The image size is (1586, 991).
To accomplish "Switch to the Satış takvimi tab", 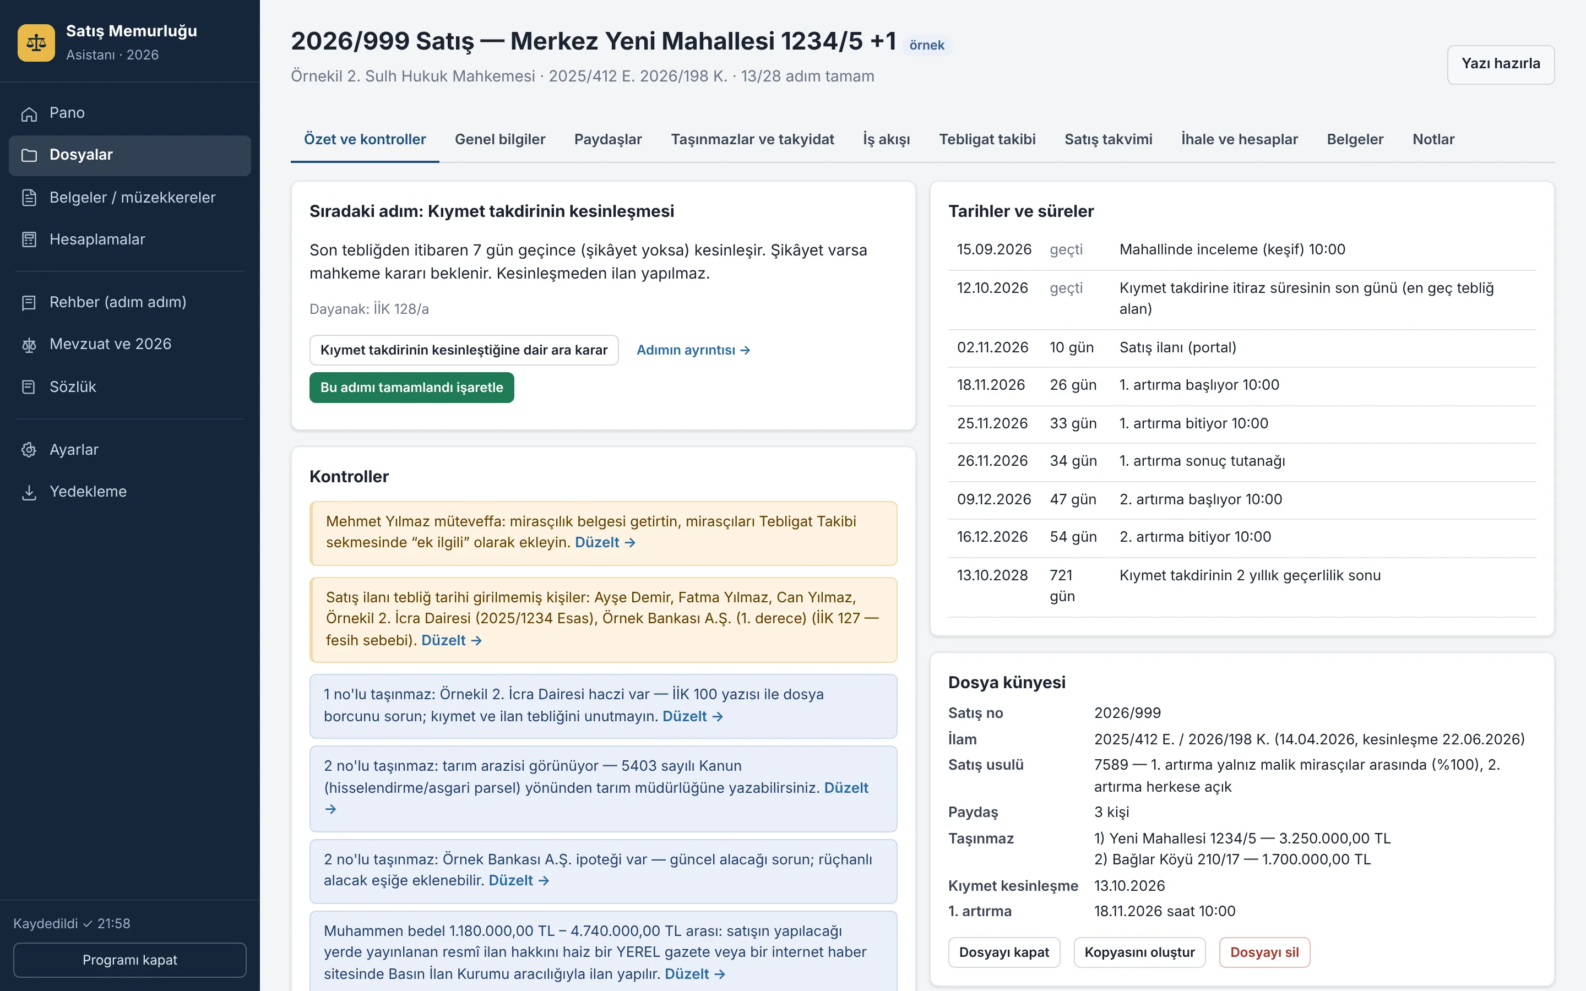I will (1108, 139).
